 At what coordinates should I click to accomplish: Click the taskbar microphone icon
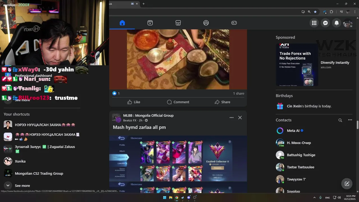point(320,198)
